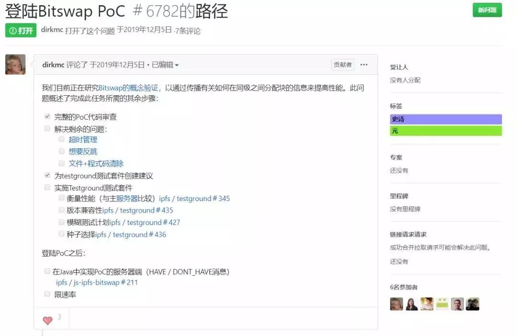
Task: Open second participant avatar, woman in dark top
Action: coord(412,304)
